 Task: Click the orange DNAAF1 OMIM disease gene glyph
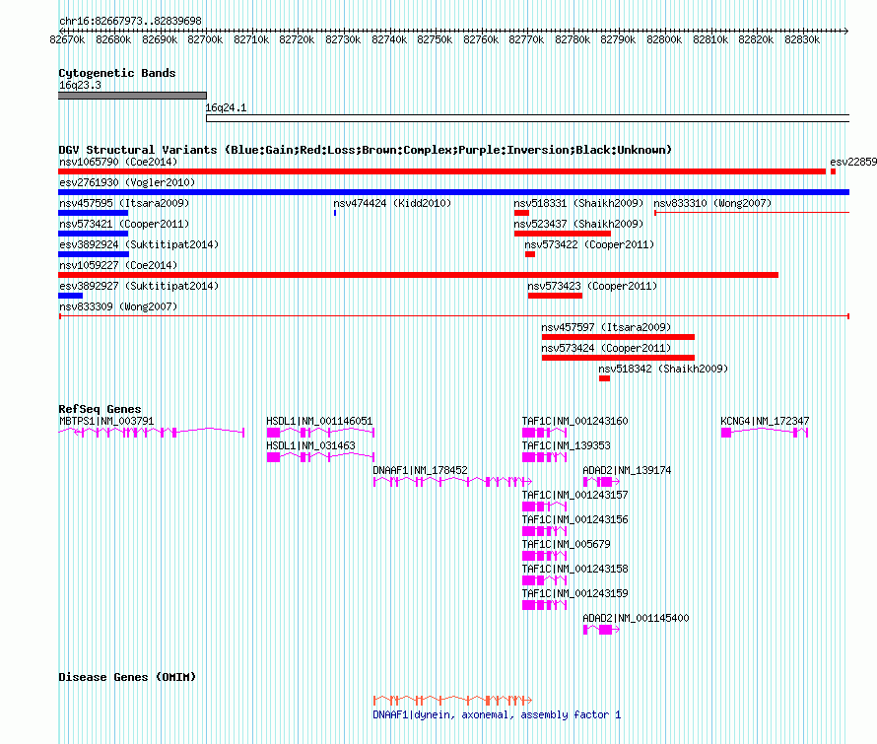click(x=452, y=700)
